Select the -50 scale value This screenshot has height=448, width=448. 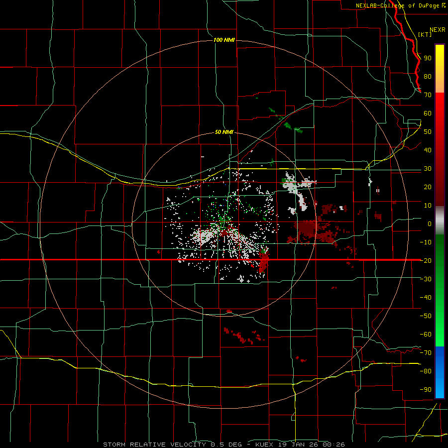(426, 316)
